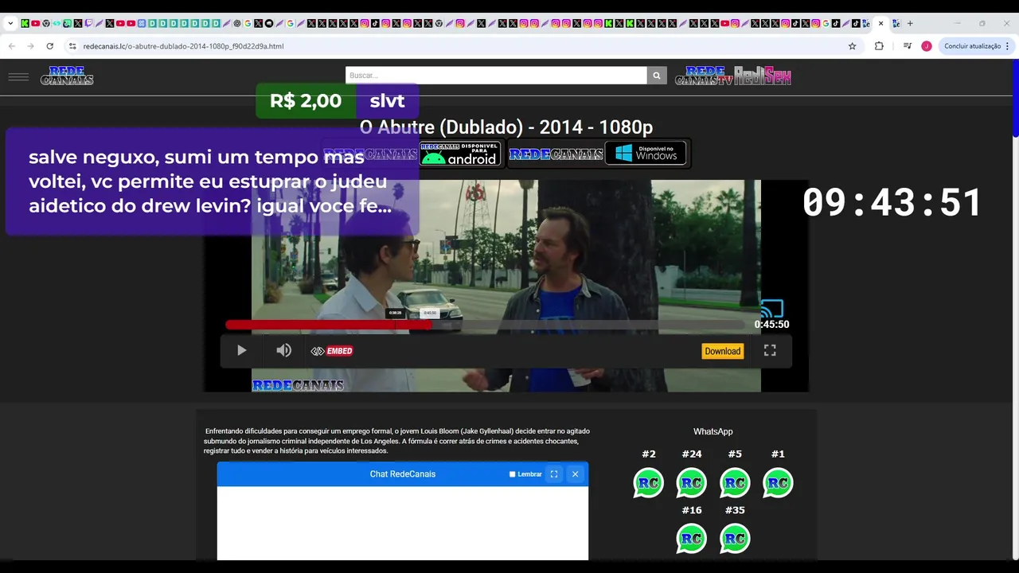Click the 0:45:50 video time label
This screenshot has height=573, width=1019.
coord(771,325)
